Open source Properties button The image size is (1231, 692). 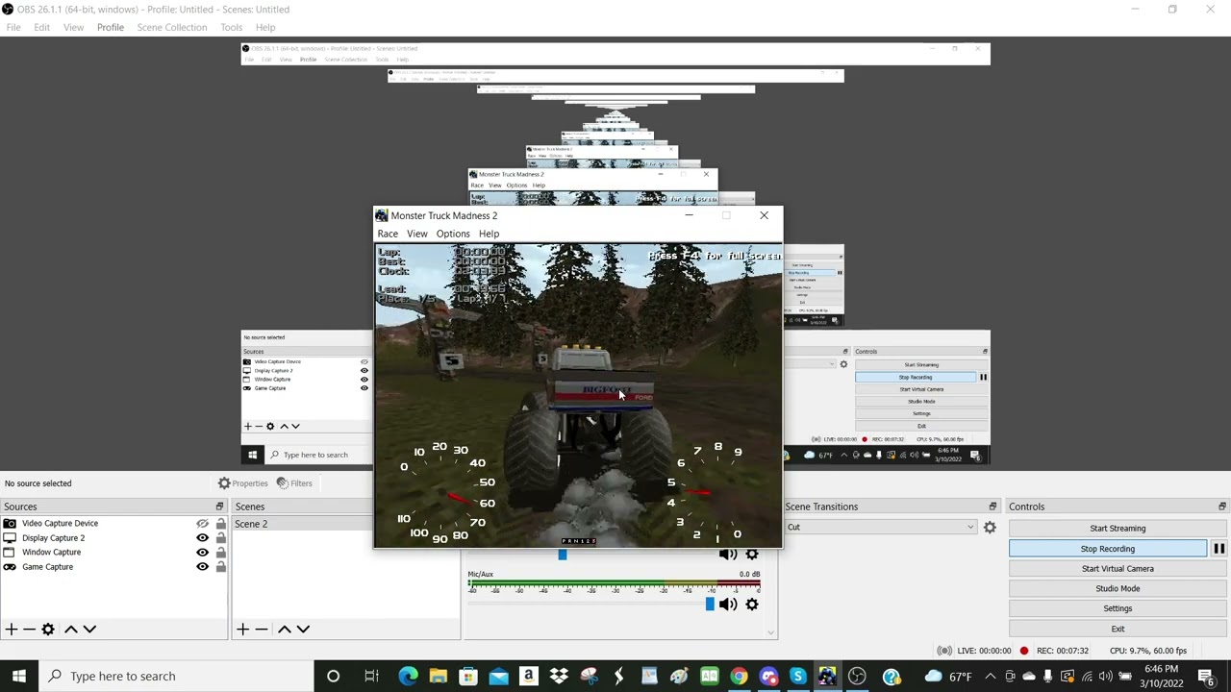click(243, 483)
